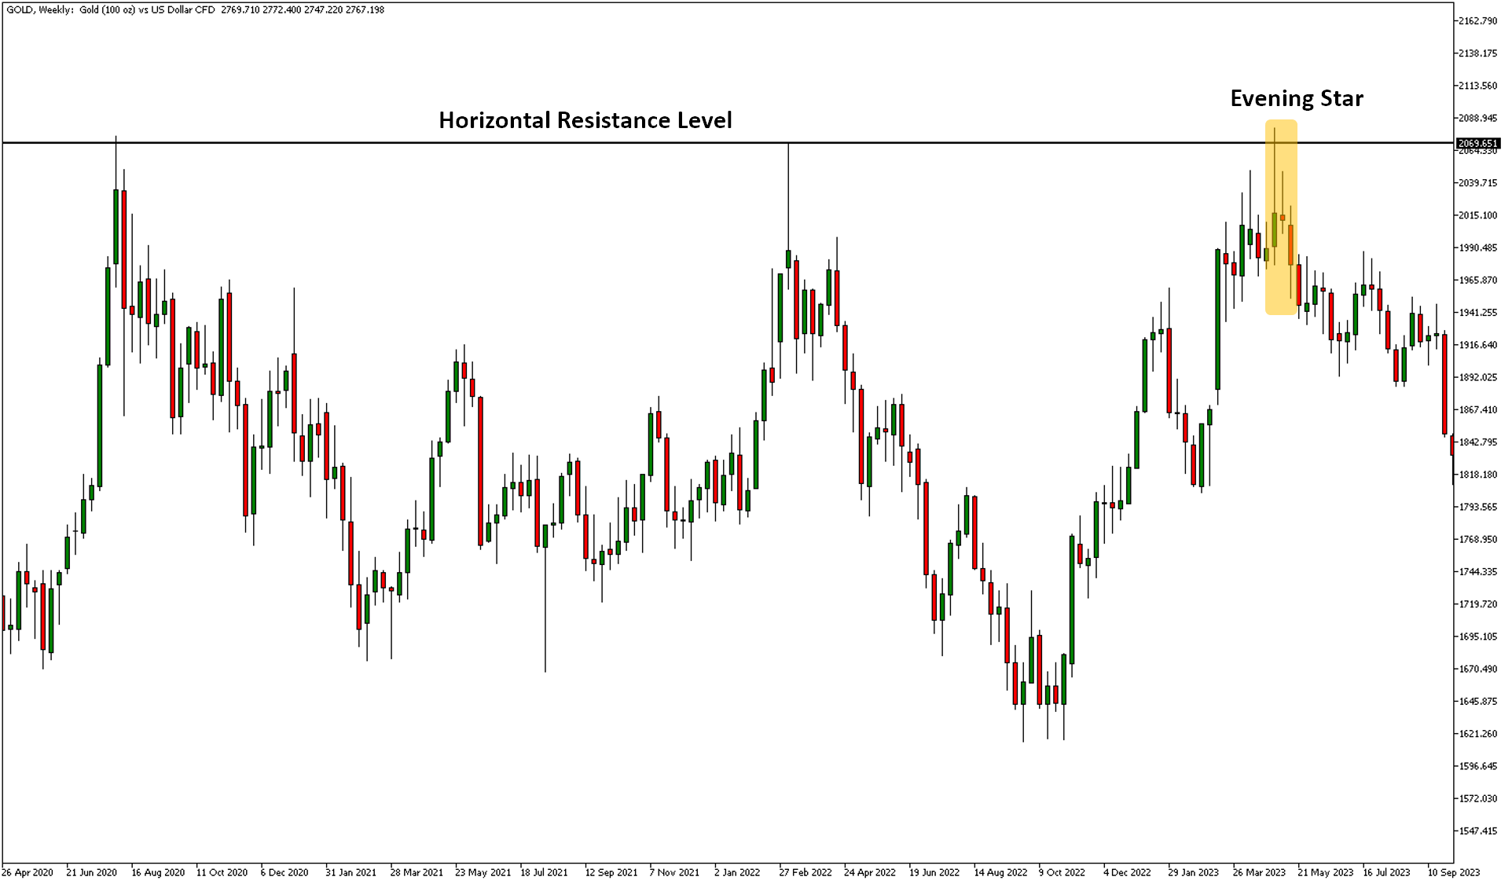This screenshot has height=884, width=1512.
Task: Click the 19 Jun 2022 date label
Action: pos(934,872)
